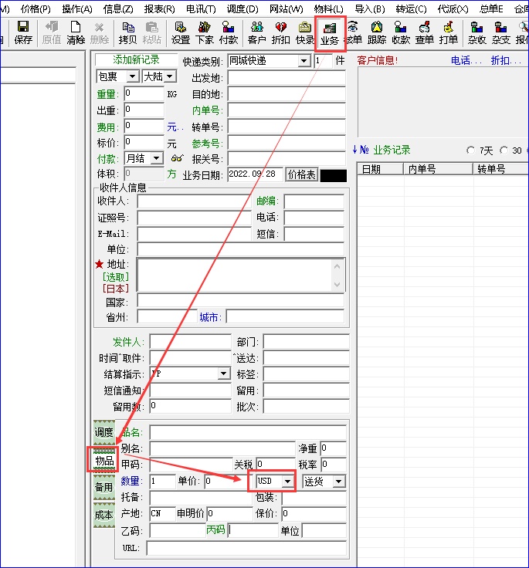The width and height of the screenshot is (529, 568).
Task: Click the 价格表 button
Action: 302,175
